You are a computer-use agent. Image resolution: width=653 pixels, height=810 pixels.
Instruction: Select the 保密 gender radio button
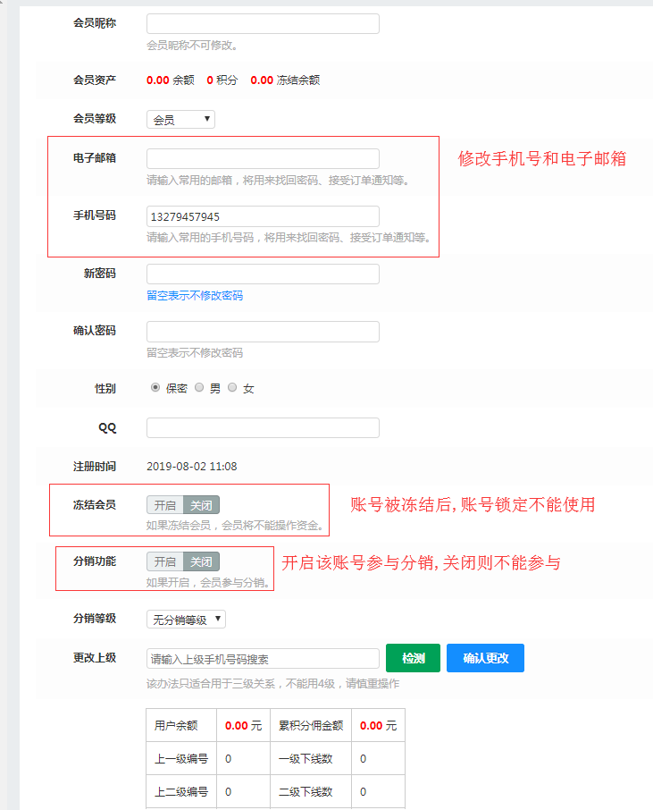[x=155, y=388]
